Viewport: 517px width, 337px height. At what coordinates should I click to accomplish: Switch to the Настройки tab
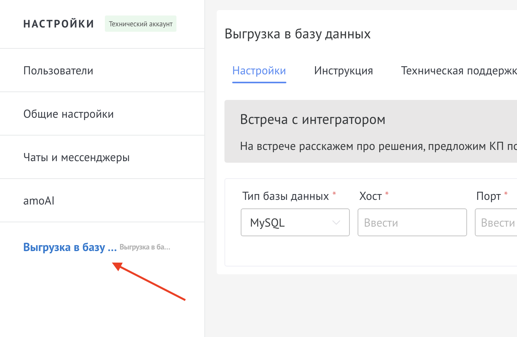[x=259, y=71]
